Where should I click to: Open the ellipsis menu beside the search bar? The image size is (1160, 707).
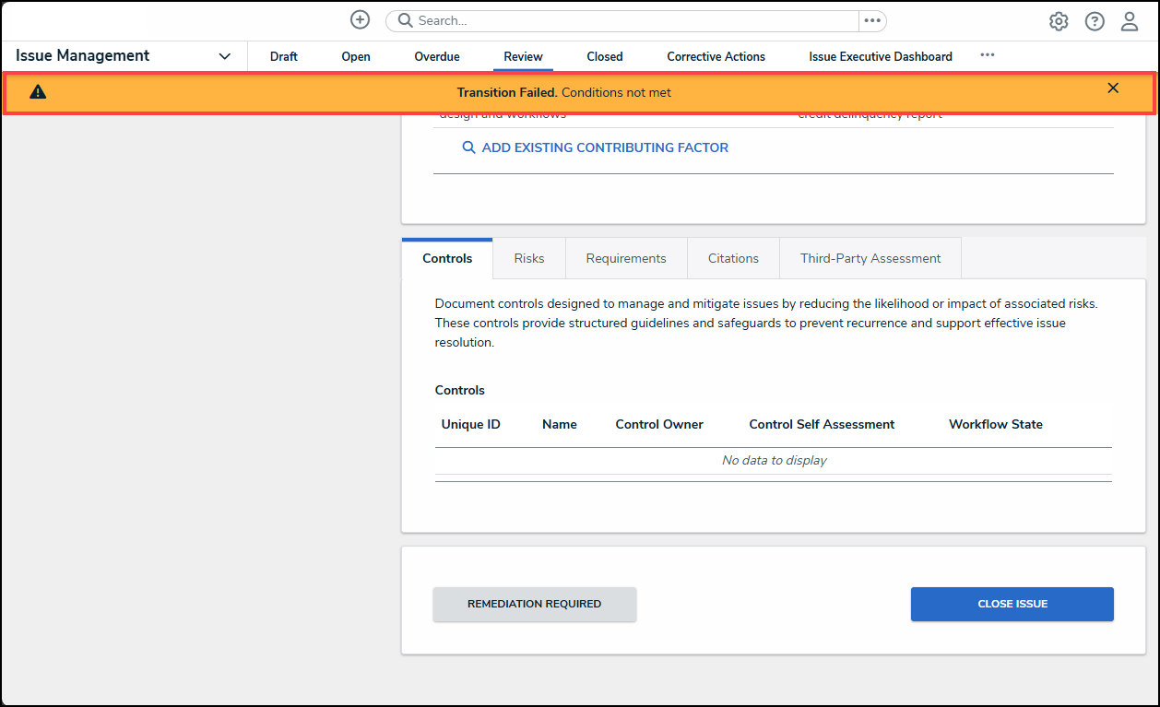[x=872, y=20]
